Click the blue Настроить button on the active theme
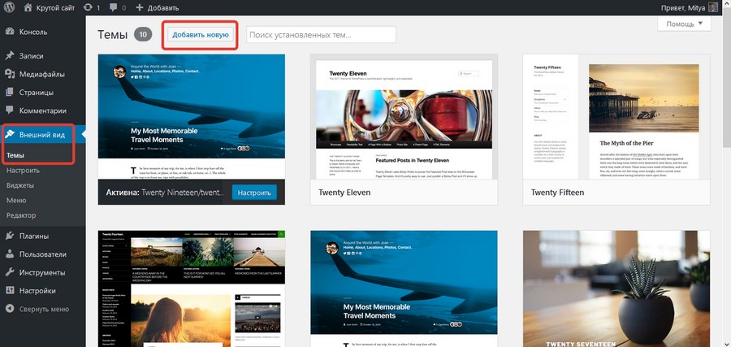 tap(254, 192)
